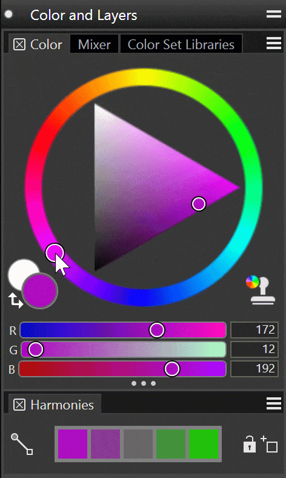Click the gray harmony swatch
The image size is (286, 478).
138,444
